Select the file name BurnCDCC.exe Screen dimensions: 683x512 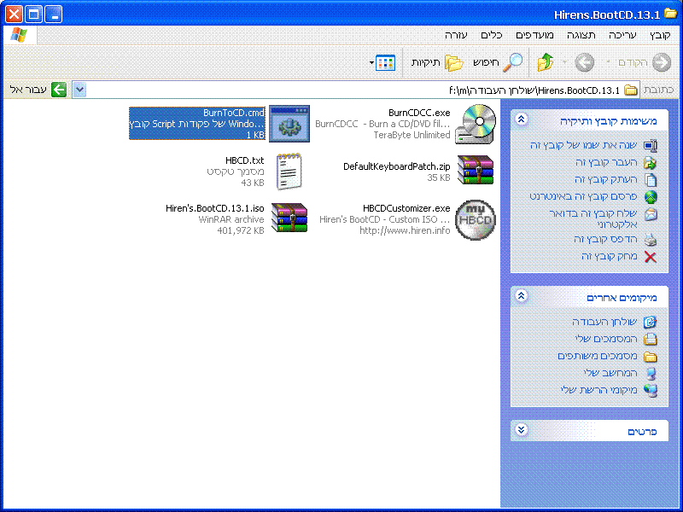point(419,113)
